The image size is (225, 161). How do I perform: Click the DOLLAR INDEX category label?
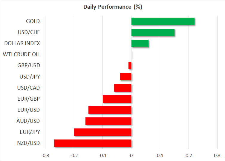(22, 43)
